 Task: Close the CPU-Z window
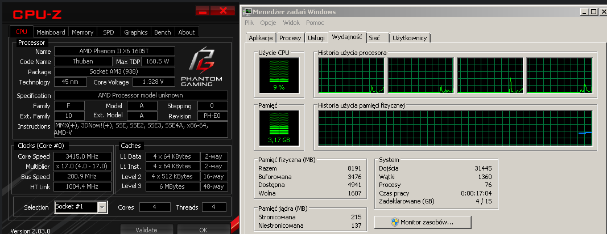[x=224, y=10]
